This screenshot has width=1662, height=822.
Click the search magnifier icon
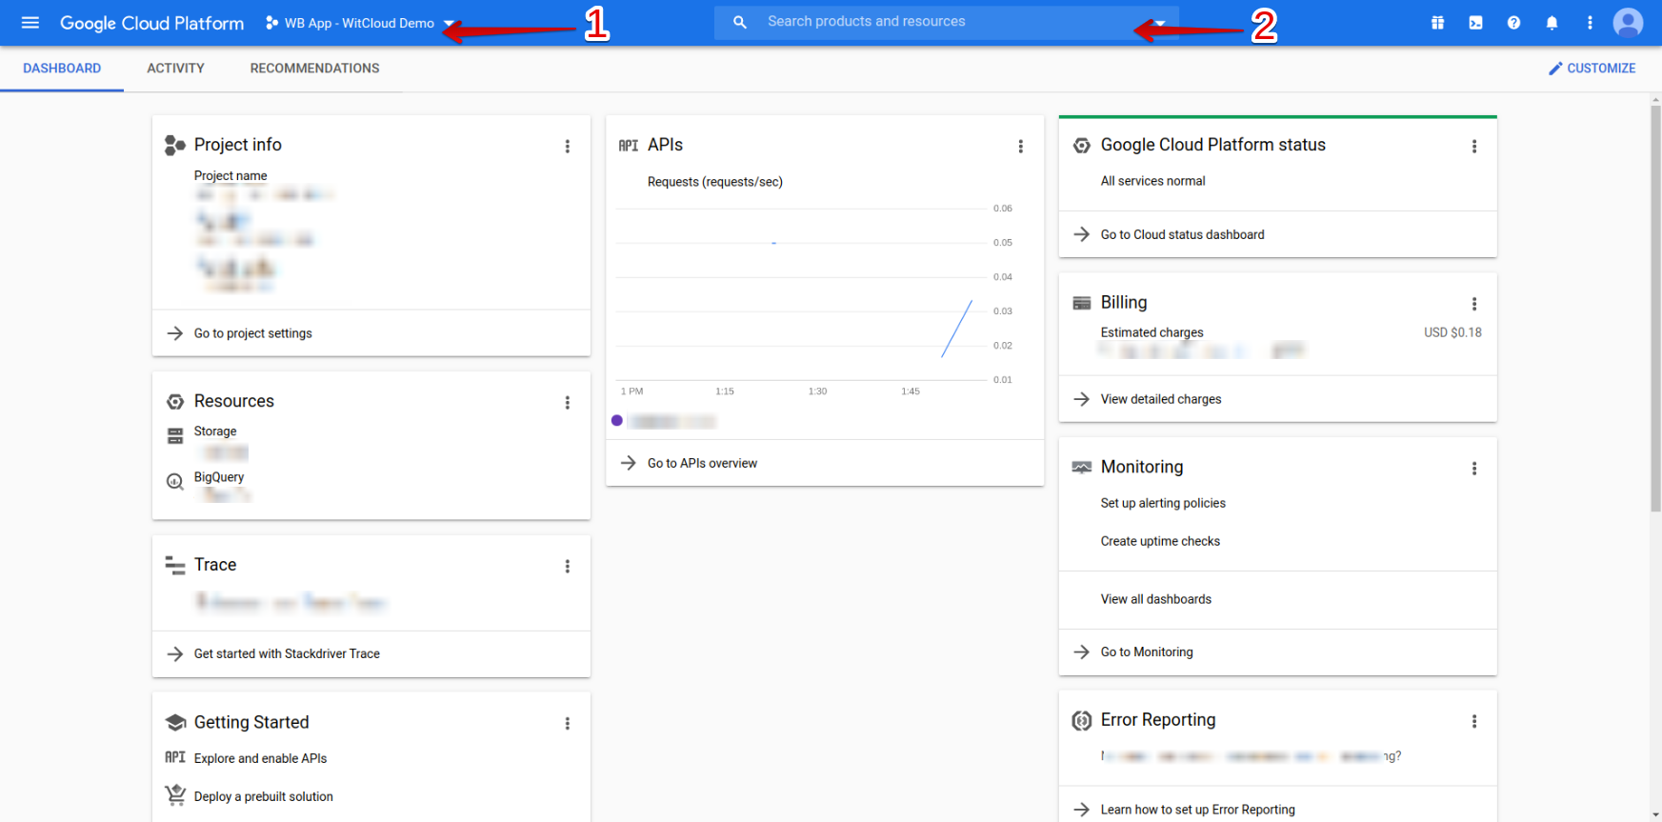coord(740,22)
